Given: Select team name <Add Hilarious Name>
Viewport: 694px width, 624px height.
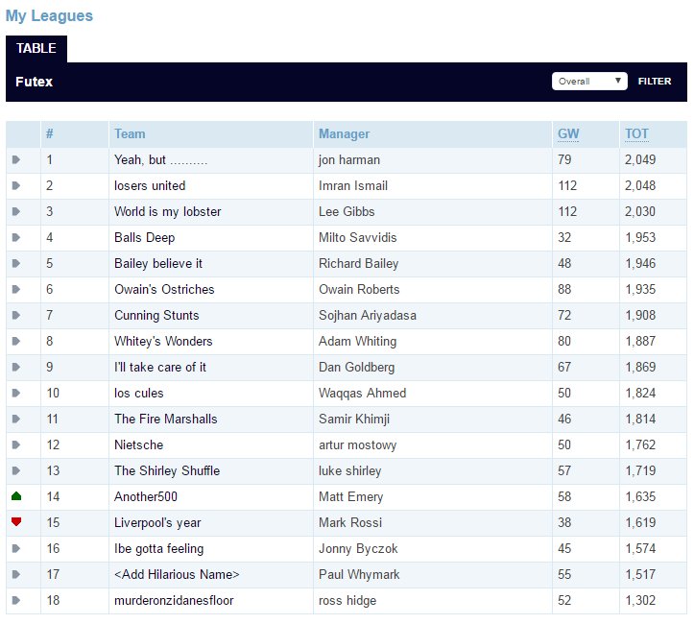Looking at the screenshot, I should tap(177, 574).
